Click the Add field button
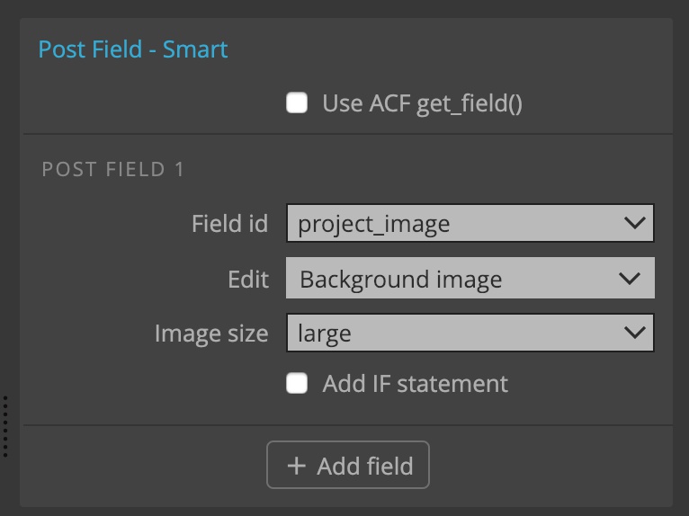Image resolution: width=689 pixels, height=516 pixels. tap(347, 465)
